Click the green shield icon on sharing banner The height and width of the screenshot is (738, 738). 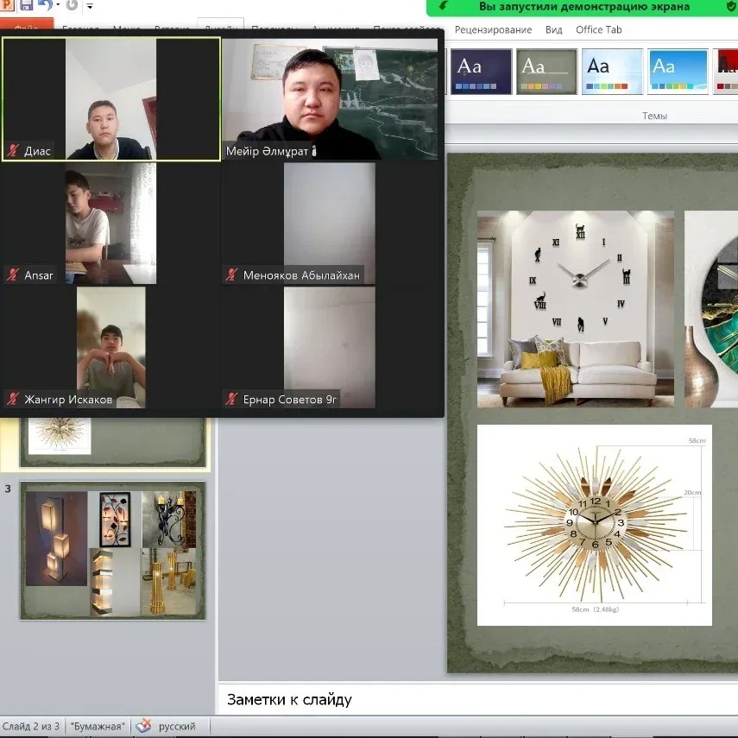point(731,6)
